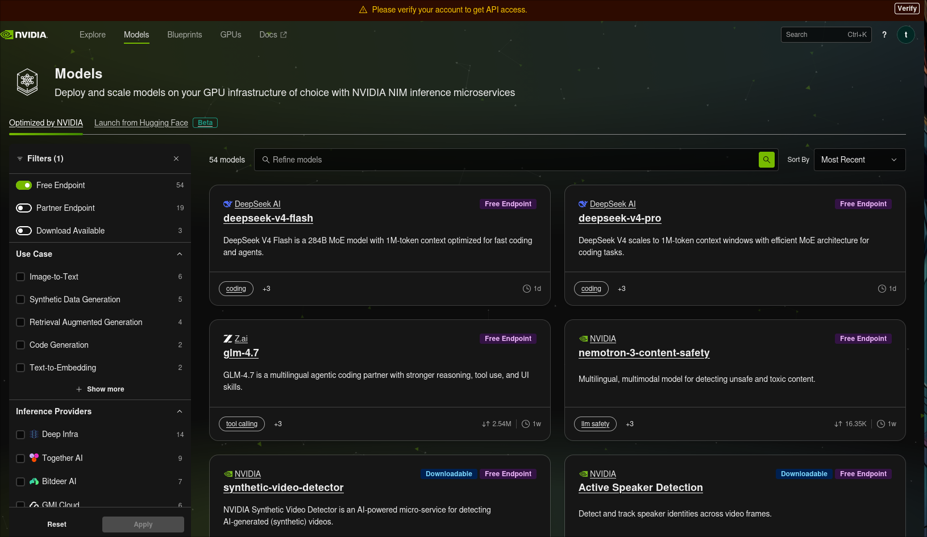Check the Synthetic Data Generation checkbox
Viewport: 927px width, 537px height.
click(x=20, y=299)
